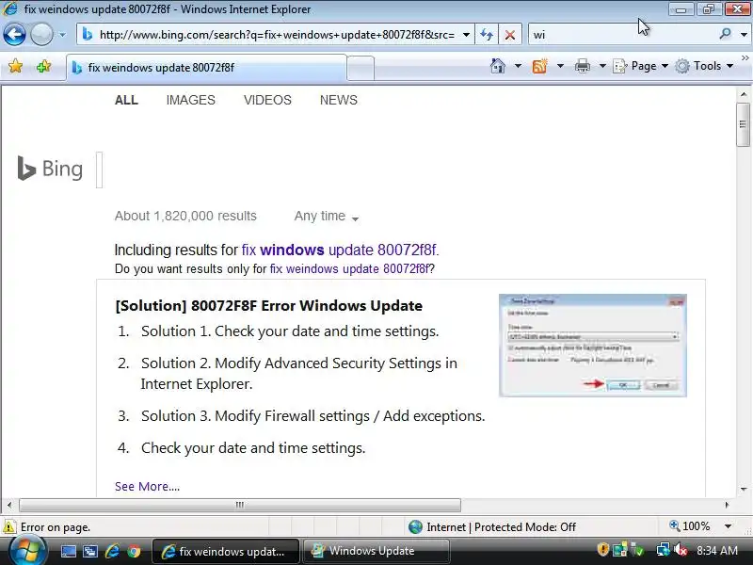Click the vertical scrollbar up arrow
753x565 pixels.
click(744, 94)
